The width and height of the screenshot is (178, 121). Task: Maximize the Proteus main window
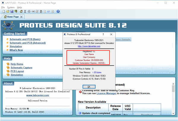166,3
